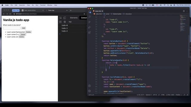Go back in the browser
The width and height of the screenshot is (191, 107).
coord(4,14)
